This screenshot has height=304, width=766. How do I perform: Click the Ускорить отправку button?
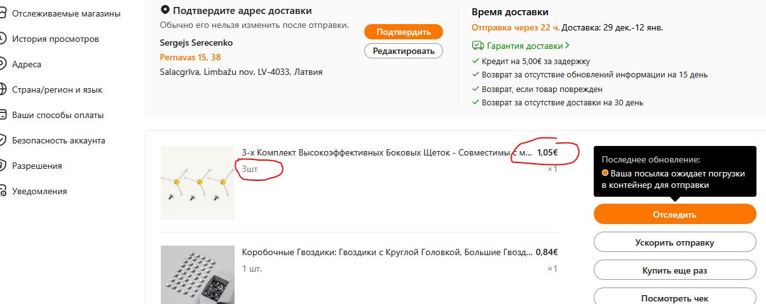point(674,242)
